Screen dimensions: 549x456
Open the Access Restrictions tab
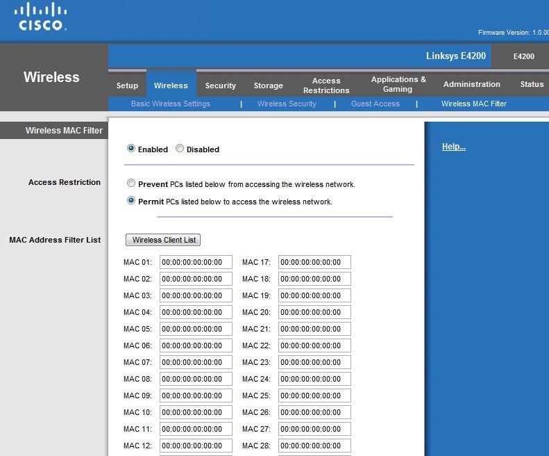[326, 85]
